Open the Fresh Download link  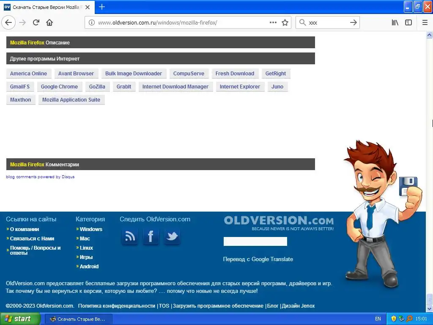click(x=235, y=74)
